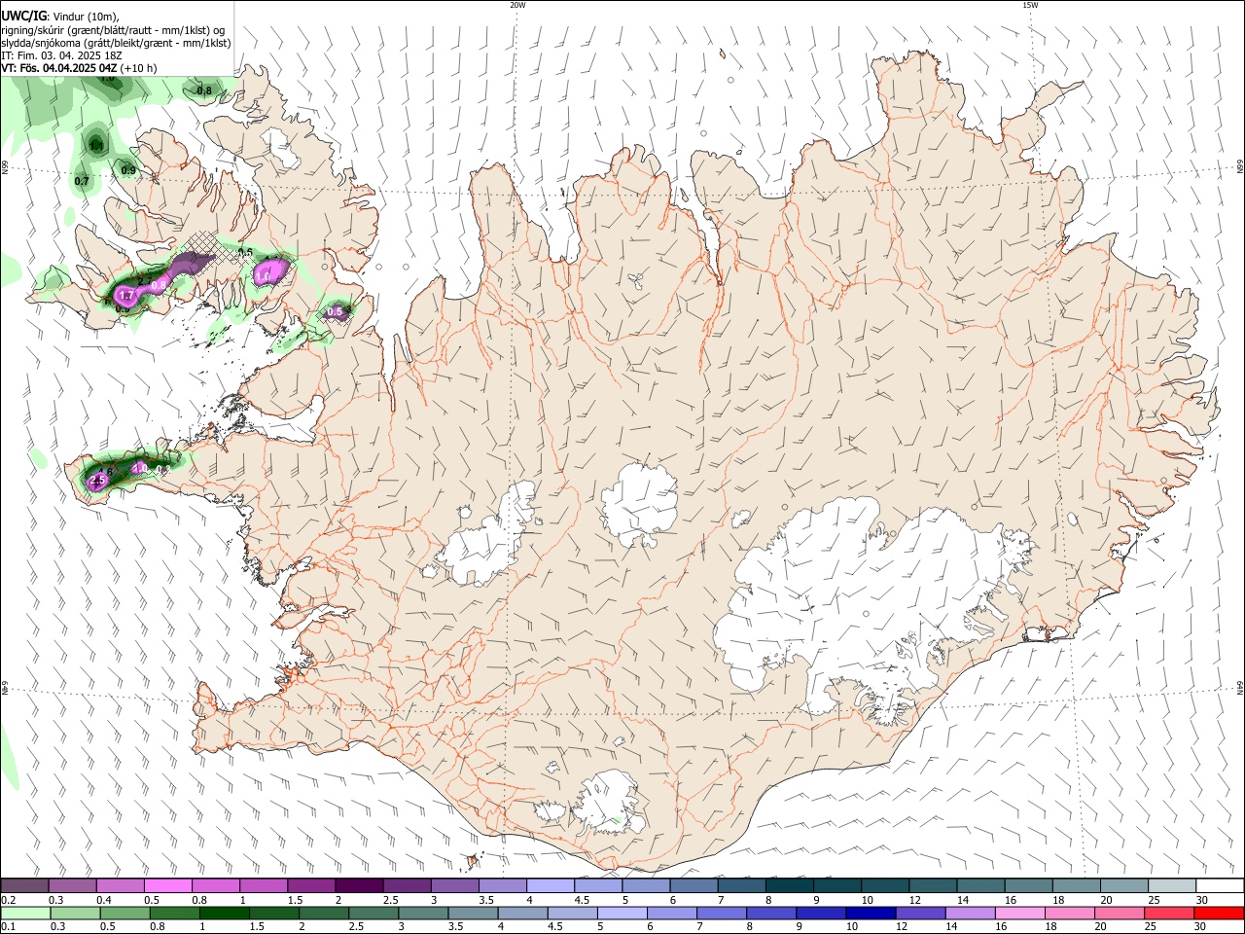This screenshot has width=1245, height=934.
Task: Click the 0.9 rain value near Westfjords tip
Action: (x=128, y=170)
